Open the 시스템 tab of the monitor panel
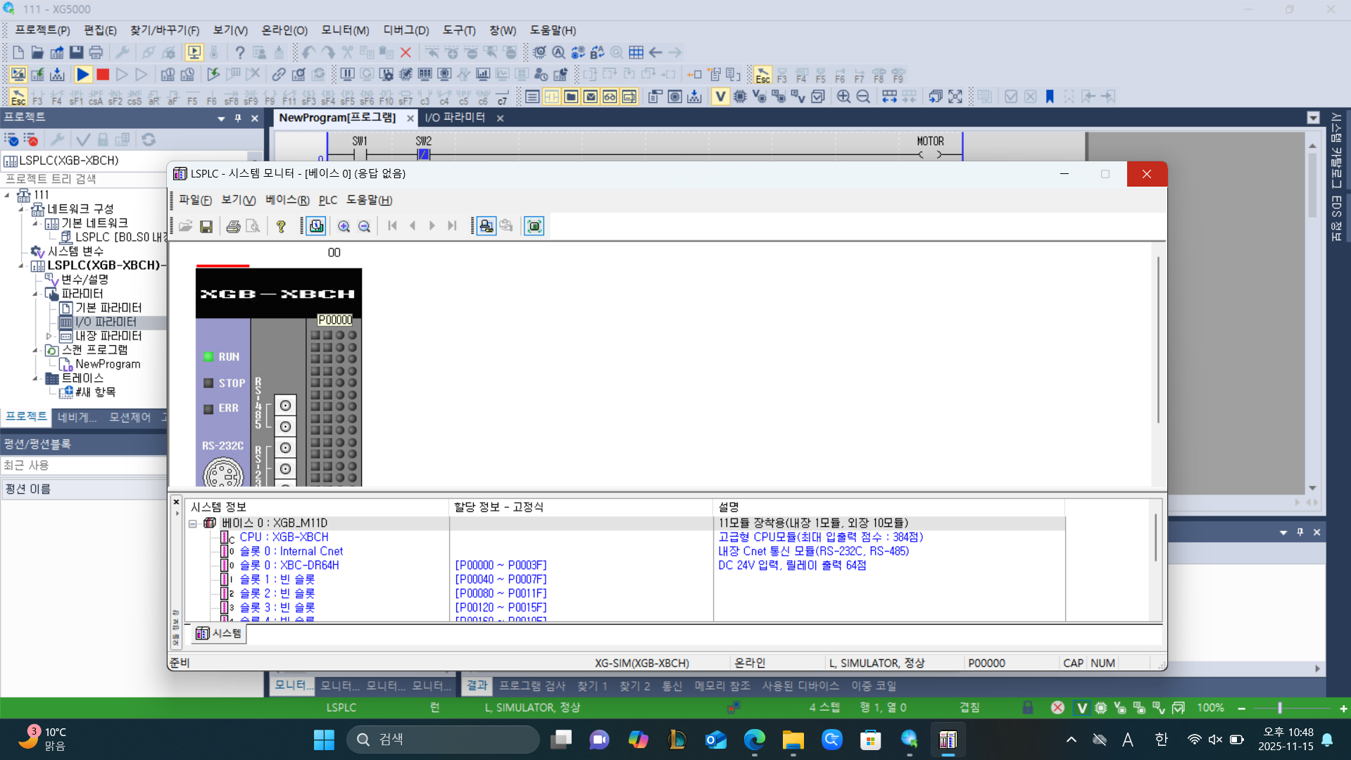 click(218, 633)
